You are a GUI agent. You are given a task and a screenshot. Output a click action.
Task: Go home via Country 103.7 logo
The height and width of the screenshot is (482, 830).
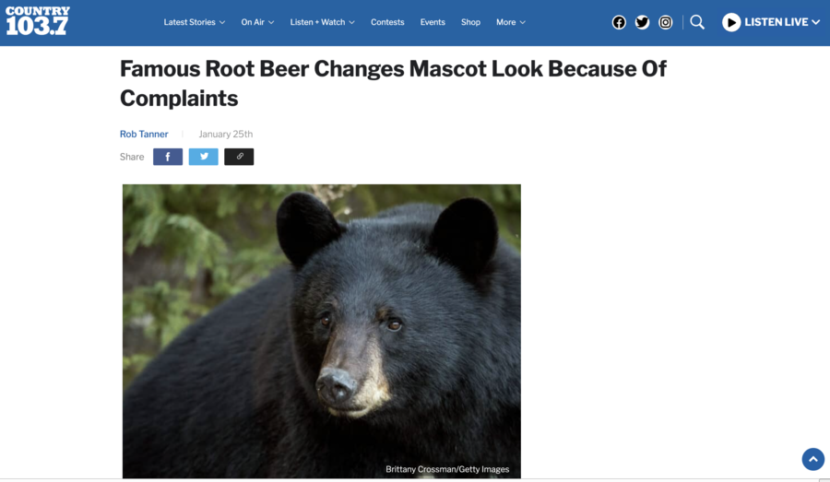tap(38, 21)
